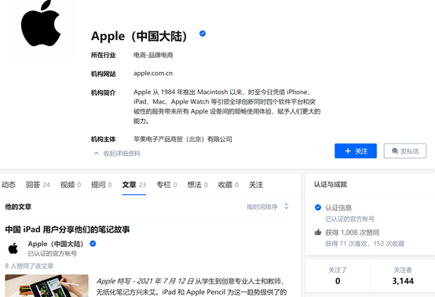Send a message via 发私信 button
435x297 pixels.
click(405, 151)
